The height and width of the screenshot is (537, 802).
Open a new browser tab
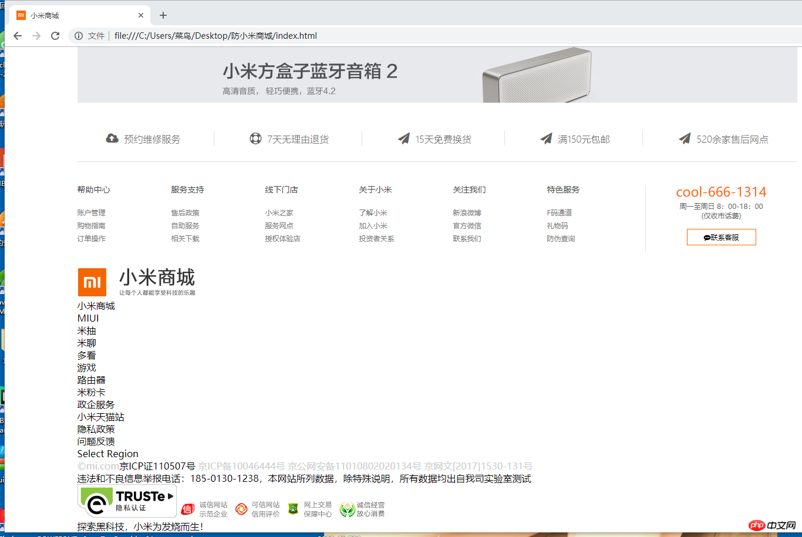click(x=163, y=15)
